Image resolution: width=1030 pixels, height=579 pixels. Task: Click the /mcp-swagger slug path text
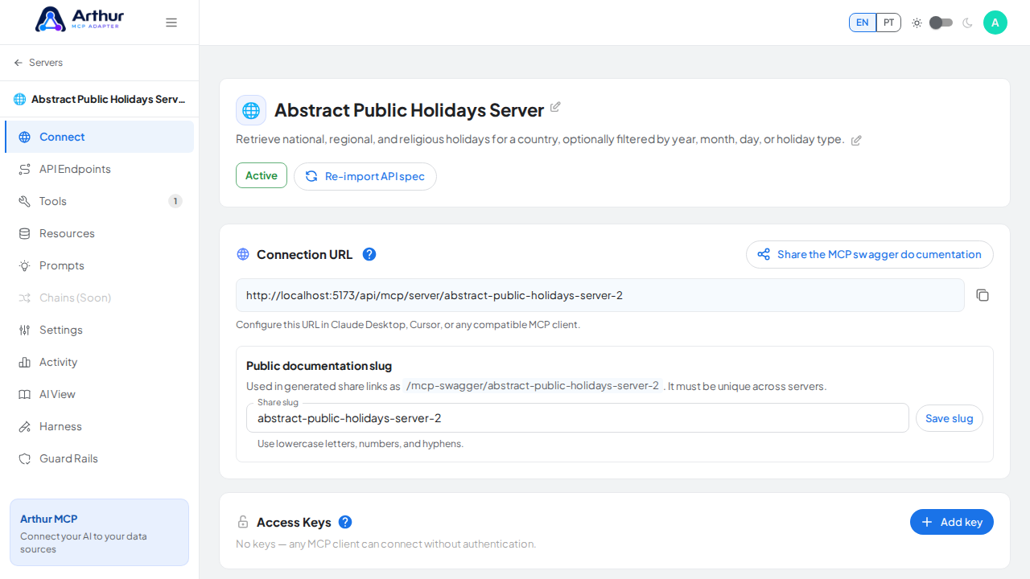[x=533, y=386]
